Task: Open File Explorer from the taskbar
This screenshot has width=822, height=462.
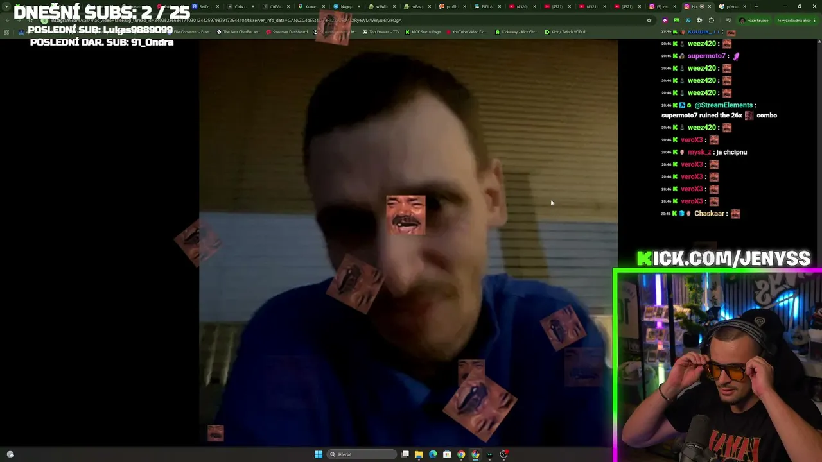Action: [419, 454]
